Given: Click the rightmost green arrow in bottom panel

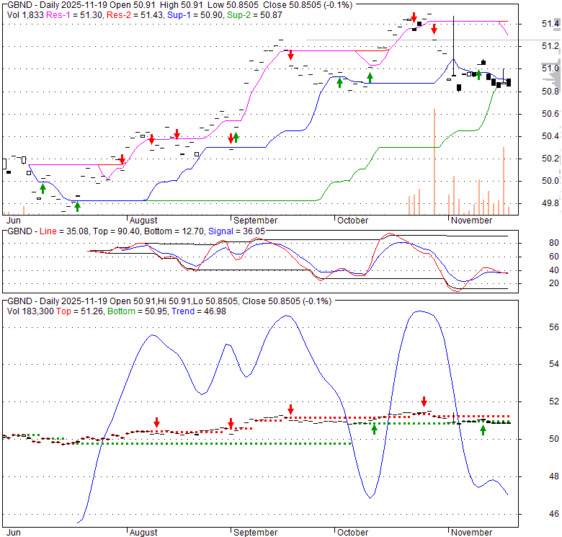Looking at the screenshot, I should coord(483,430).
